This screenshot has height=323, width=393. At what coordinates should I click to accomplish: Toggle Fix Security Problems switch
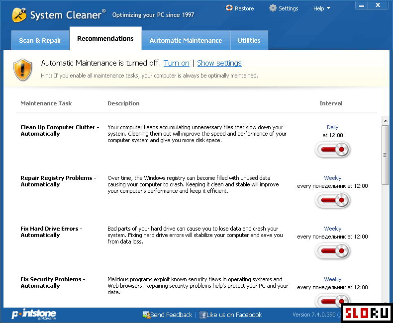(x=332, y=301)
